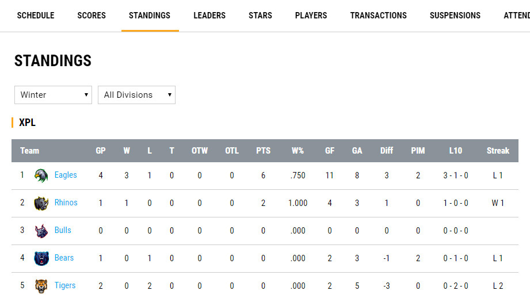Sort table by Streak column header
Image resolution: width=530 pixels, height=298 pixels.
(498, 151)
